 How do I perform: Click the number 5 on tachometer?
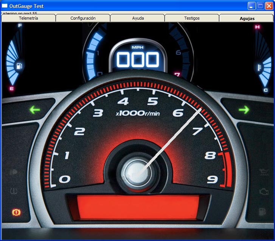click(152, 101)
